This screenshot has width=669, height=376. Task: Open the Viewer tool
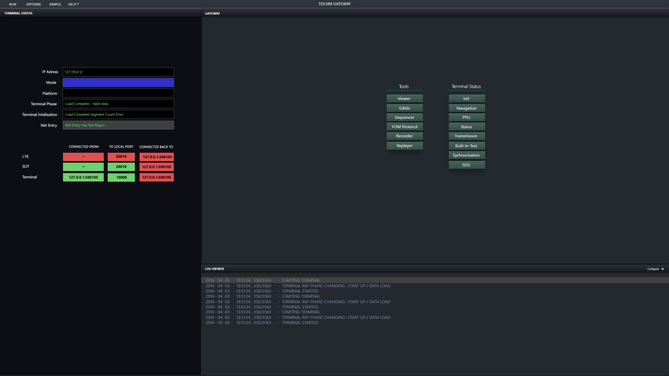click(405, 98)
